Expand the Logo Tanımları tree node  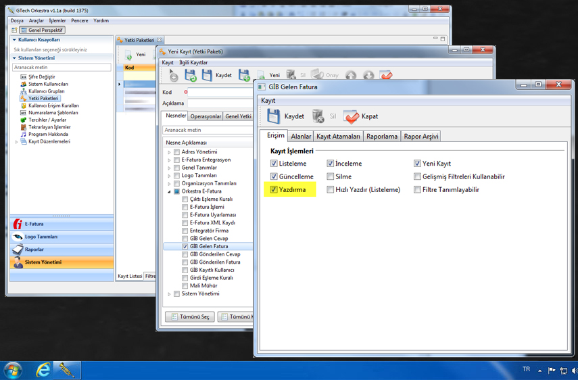click(x=169, y=176)
